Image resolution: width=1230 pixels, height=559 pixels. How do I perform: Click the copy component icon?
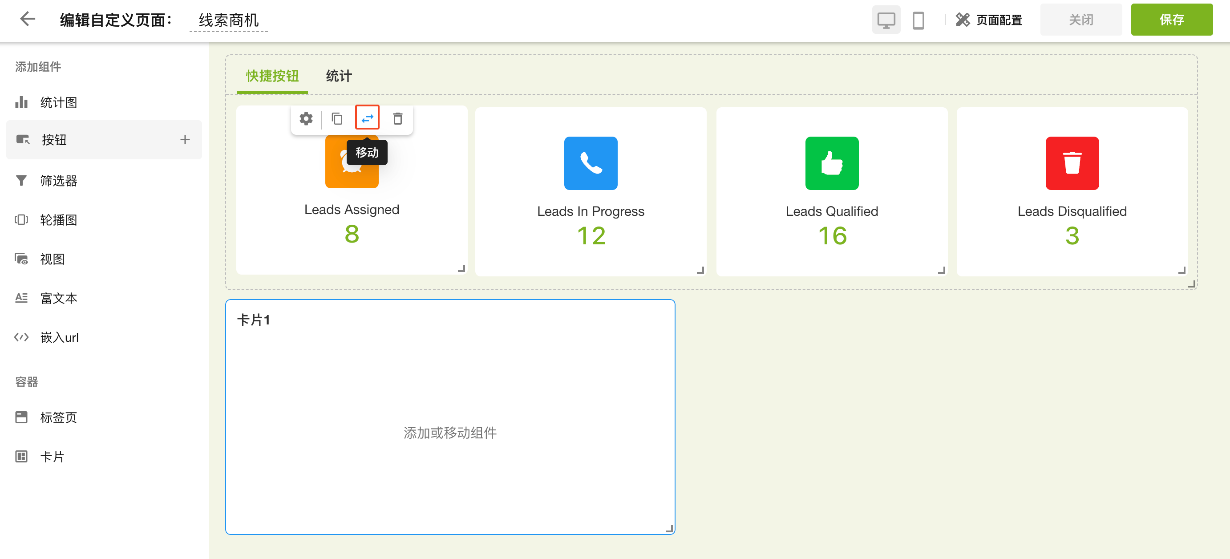tap(337, 118)
